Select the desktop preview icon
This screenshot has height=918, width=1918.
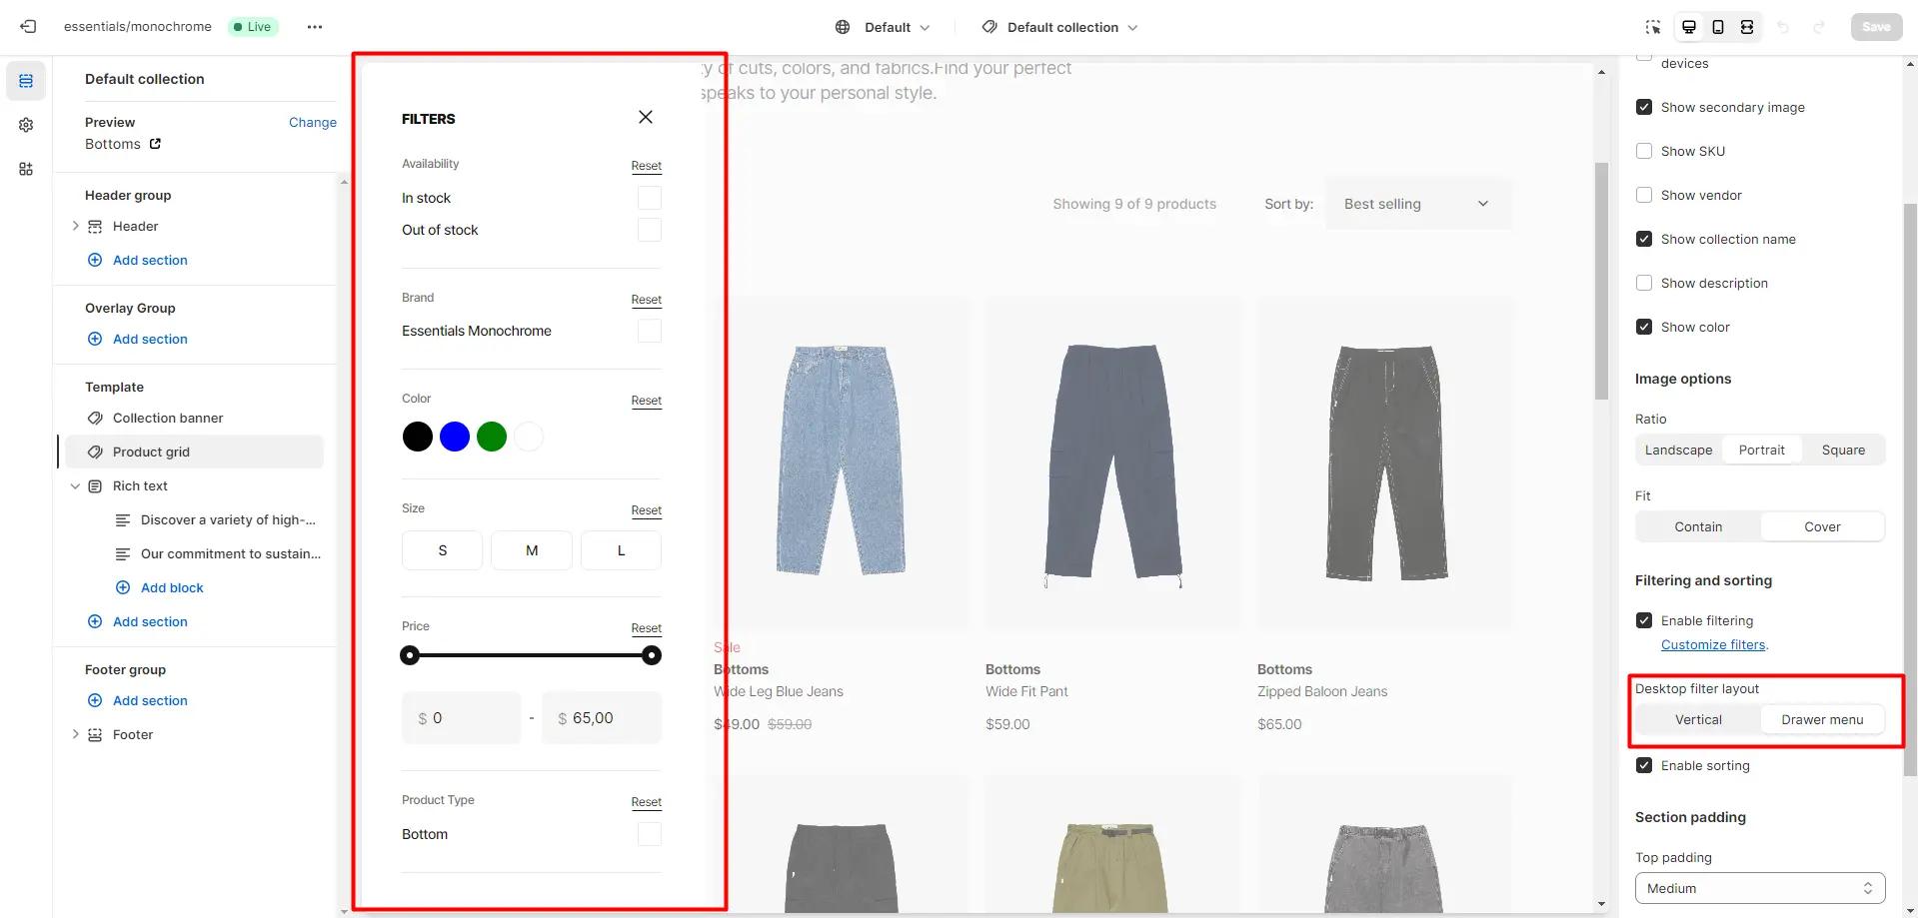pos(1688,27)
